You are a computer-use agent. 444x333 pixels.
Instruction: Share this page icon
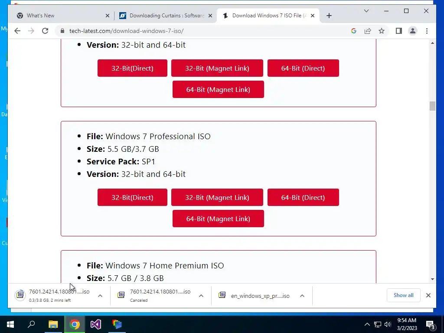pyautogui.click(x=368, y=31)
